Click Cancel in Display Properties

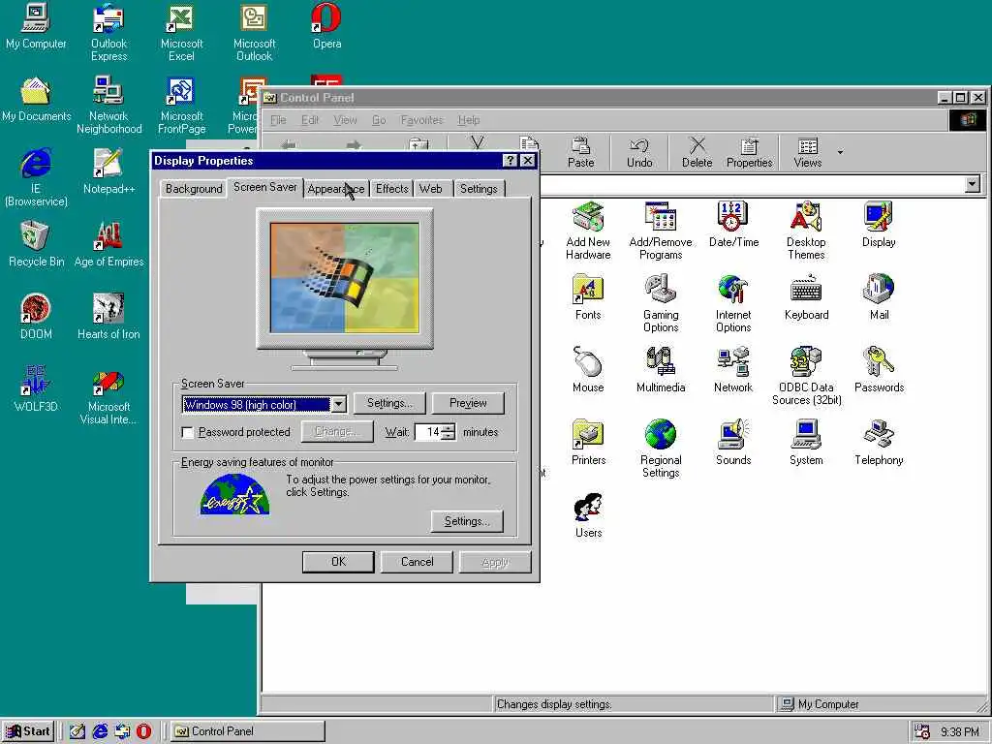tap(417, 562)
